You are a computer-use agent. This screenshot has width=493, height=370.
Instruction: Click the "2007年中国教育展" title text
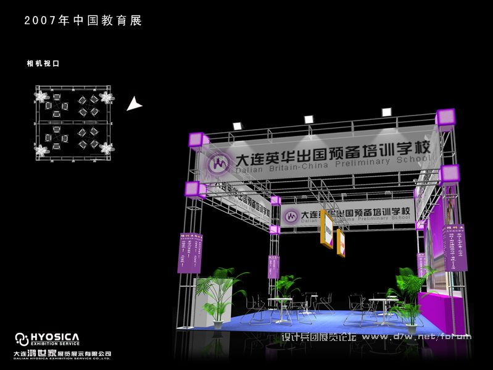tap(83, 21)
